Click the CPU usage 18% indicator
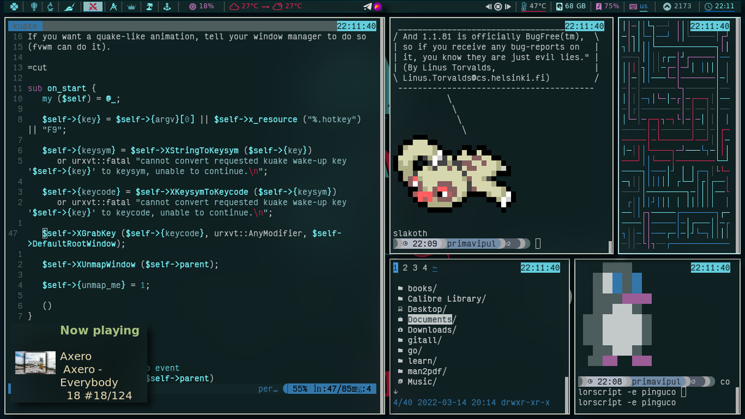Screen dimensions: 745x419 coord(201,6)
